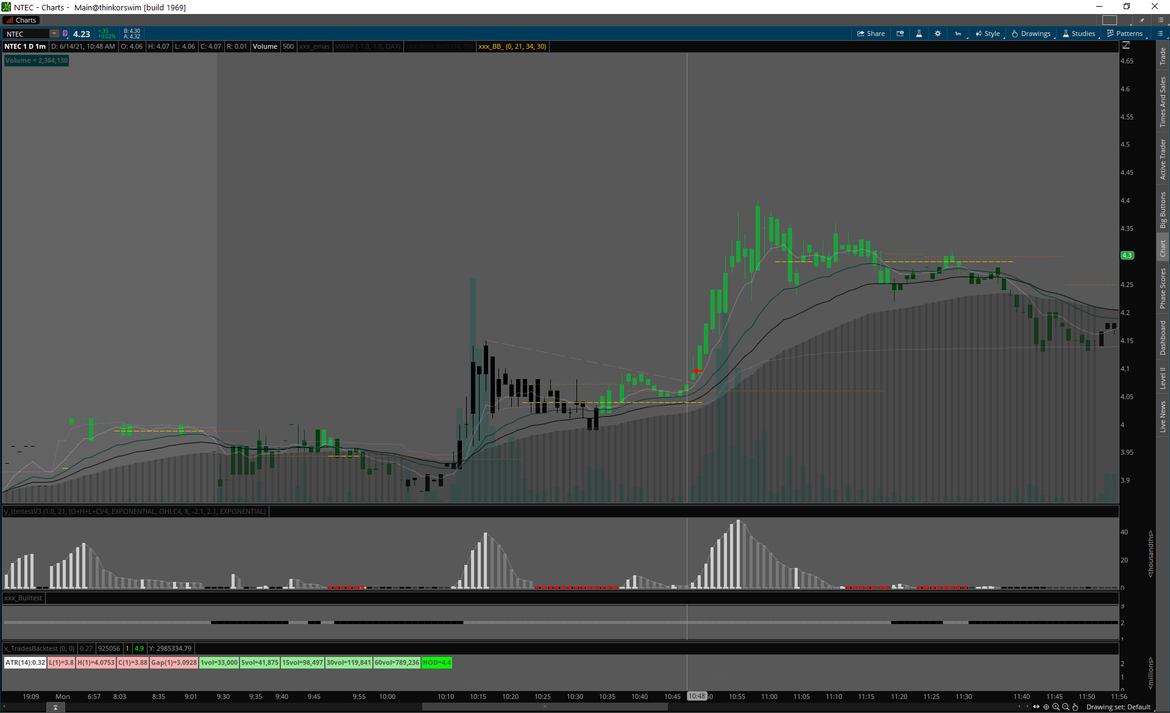Toggle the crosshair cursor icon
The height and width of the screenshot is (713, 1170).
pos(1046,707)
